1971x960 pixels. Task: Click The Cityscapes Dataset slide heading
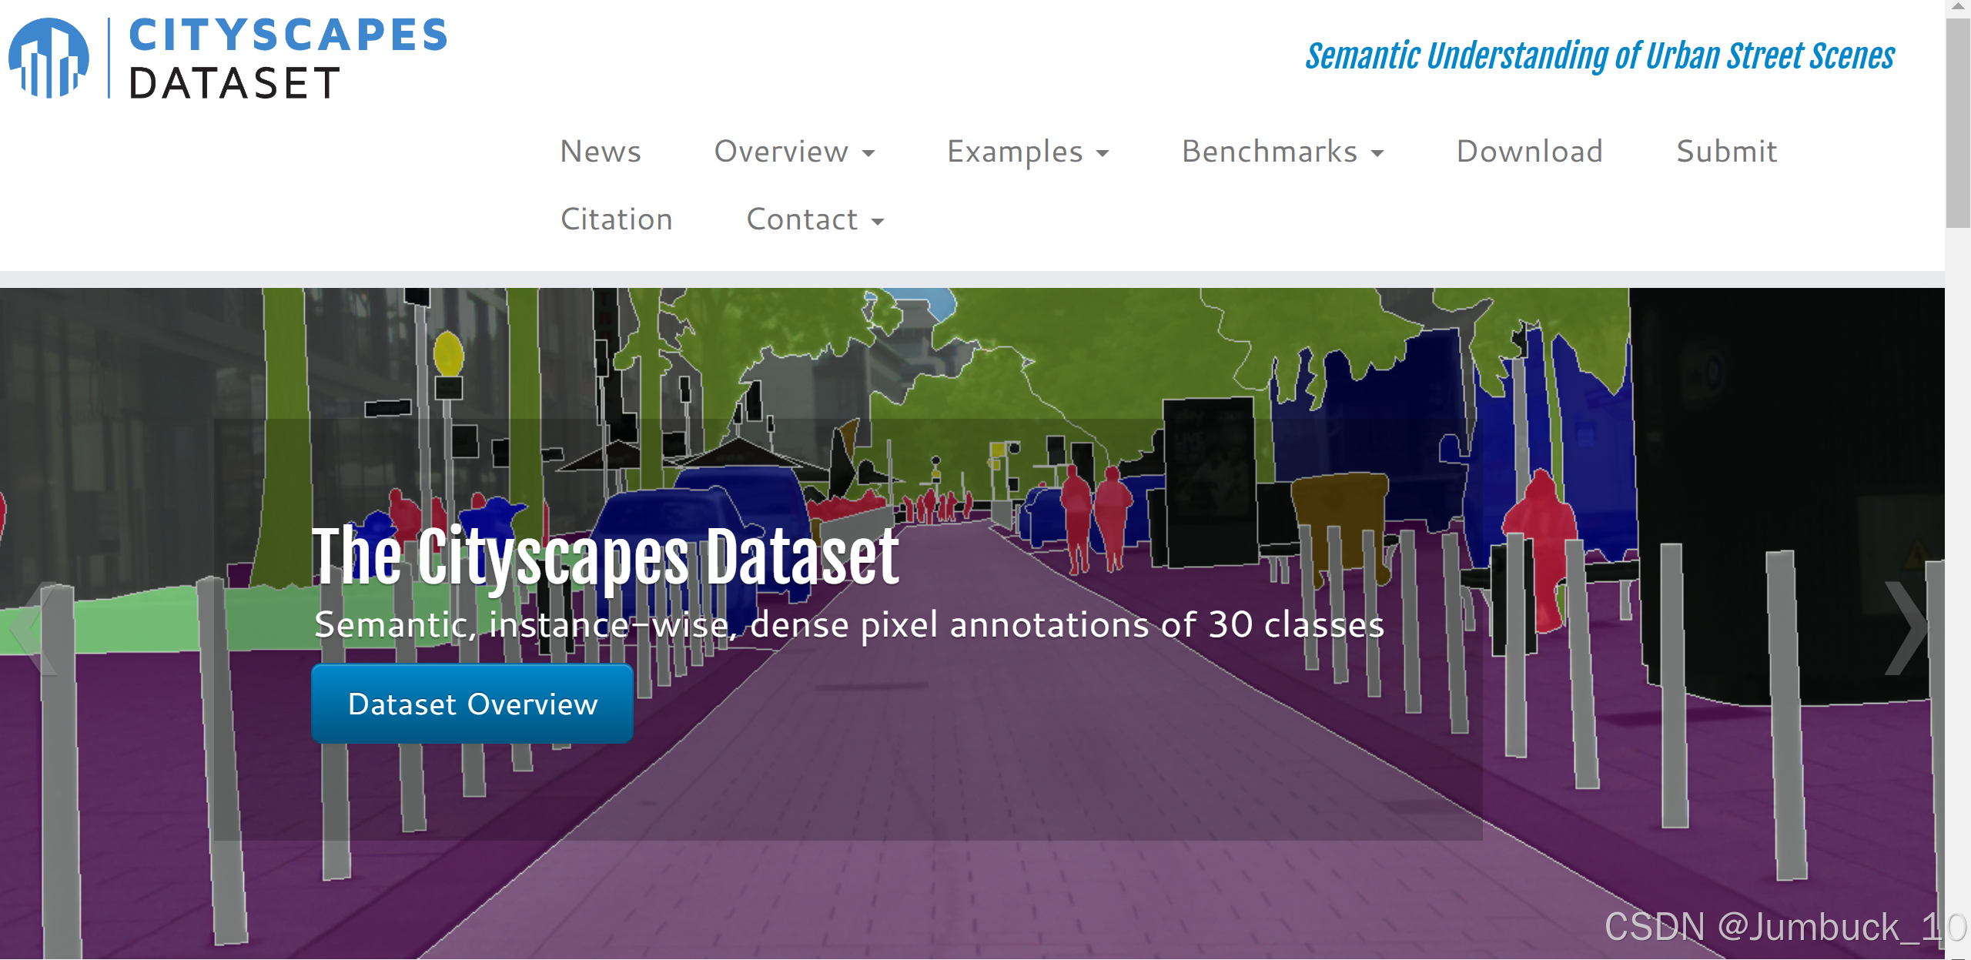tap(604, 557)
